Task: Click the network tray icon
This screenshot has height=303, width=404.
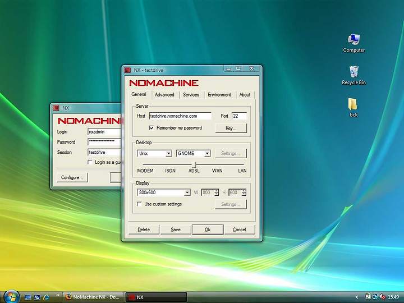Action: pyautogui.click(x=375, y=297)
